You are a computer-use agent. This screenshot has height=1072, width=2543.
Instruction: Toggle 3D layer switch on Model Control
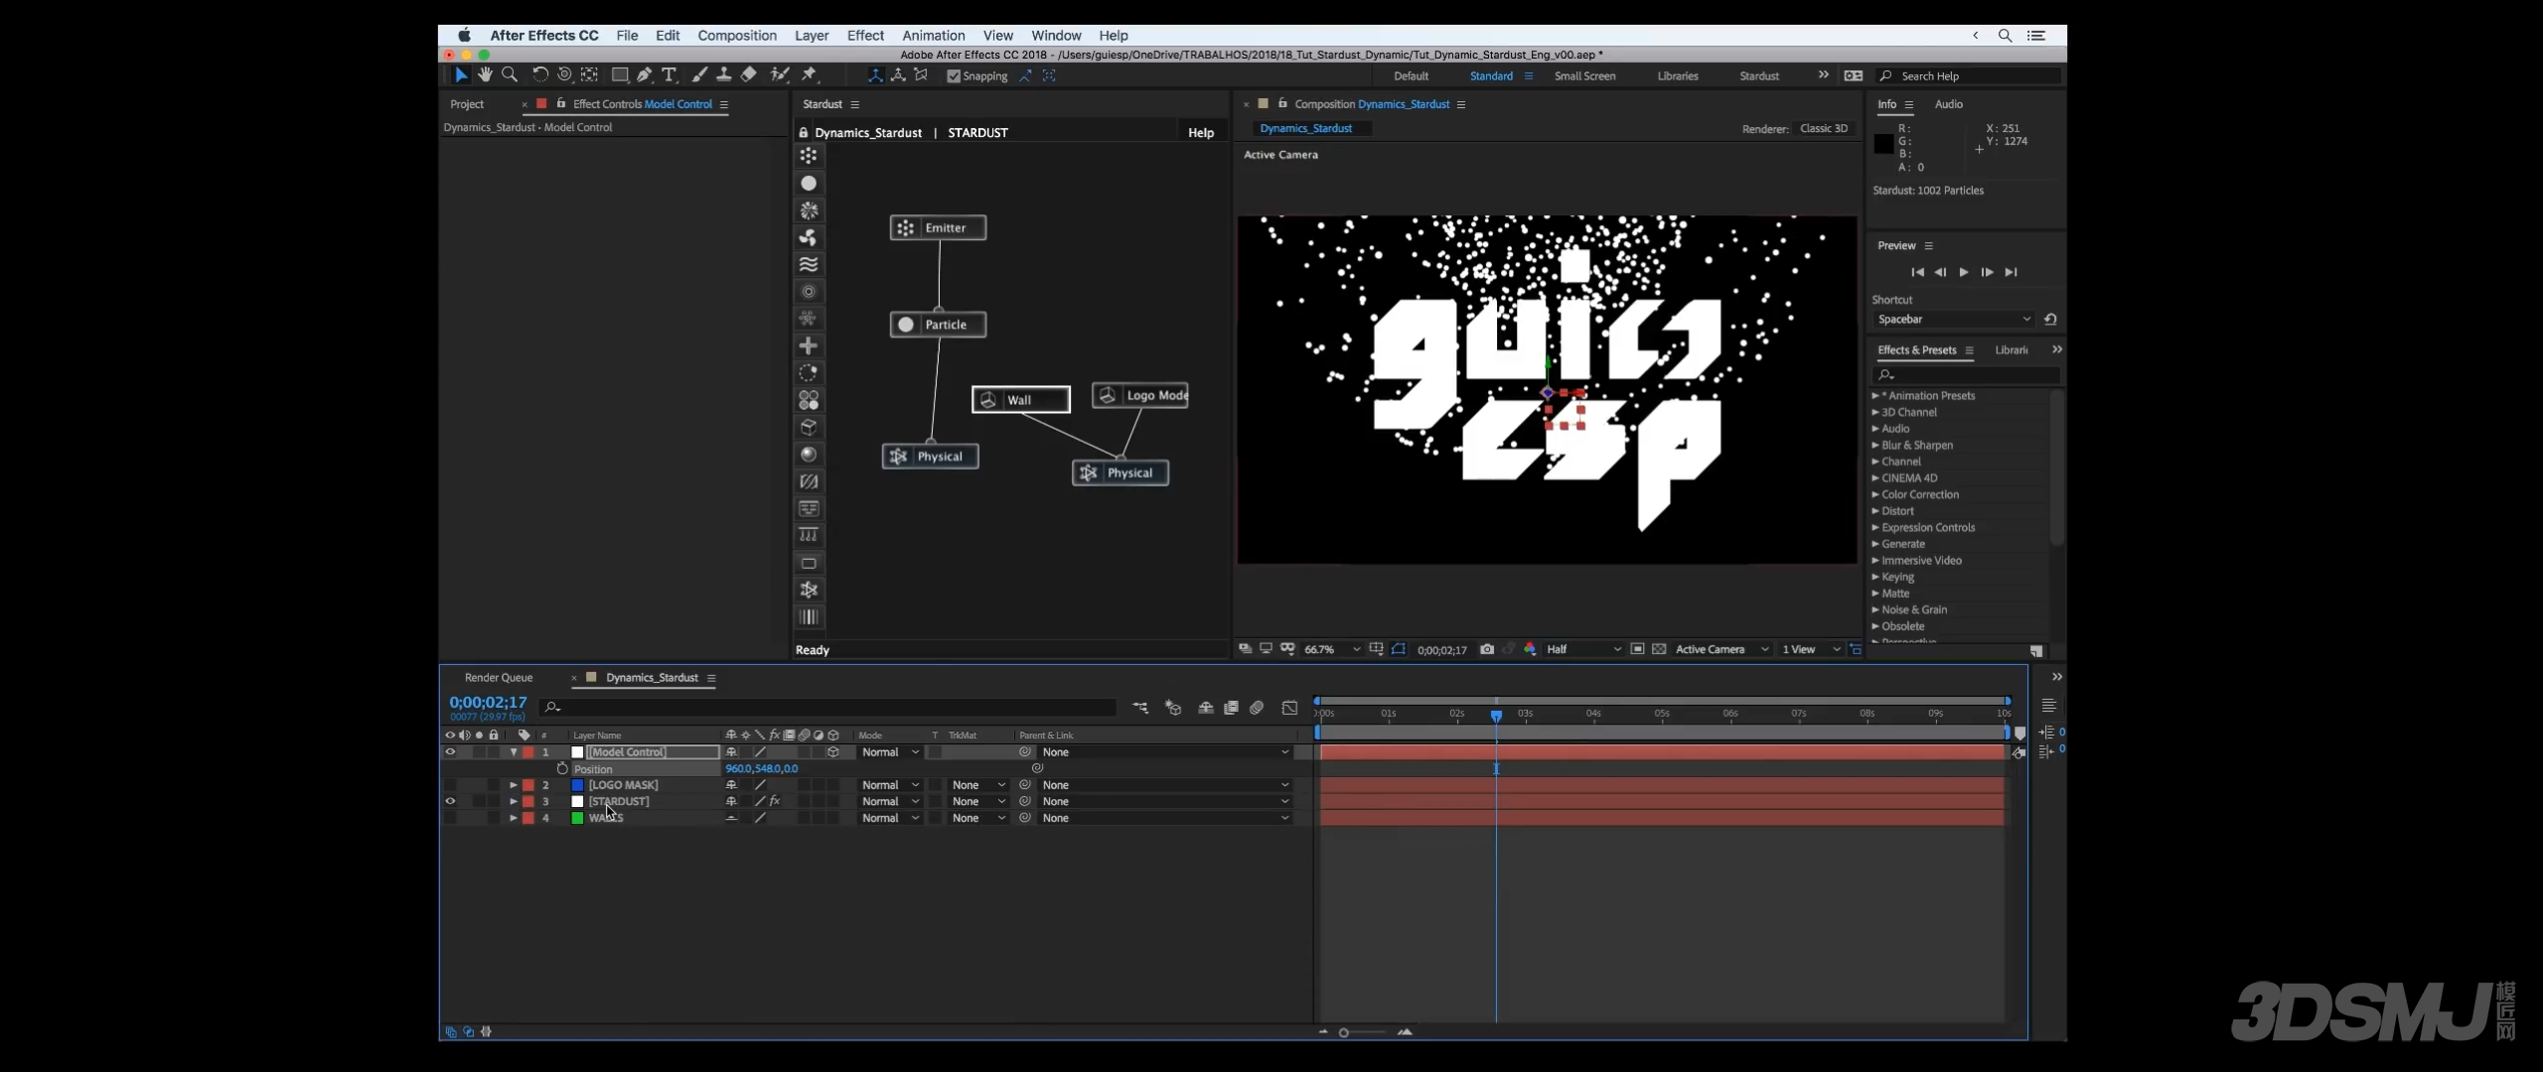point(833,752)
